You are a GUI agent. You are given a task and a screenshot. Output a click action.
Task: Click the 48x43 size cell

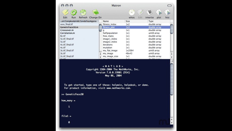pyautogui.click(x=129, y=53)
